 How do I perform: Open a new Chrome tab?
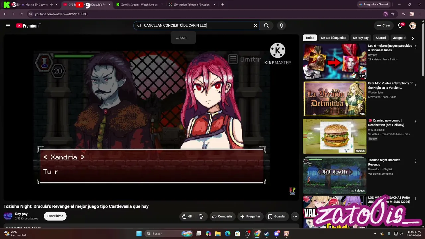[x=222, y=5]
